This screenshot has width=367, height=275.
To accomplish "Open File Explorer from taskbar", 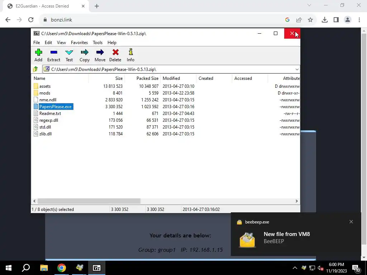I will [44, 268].
